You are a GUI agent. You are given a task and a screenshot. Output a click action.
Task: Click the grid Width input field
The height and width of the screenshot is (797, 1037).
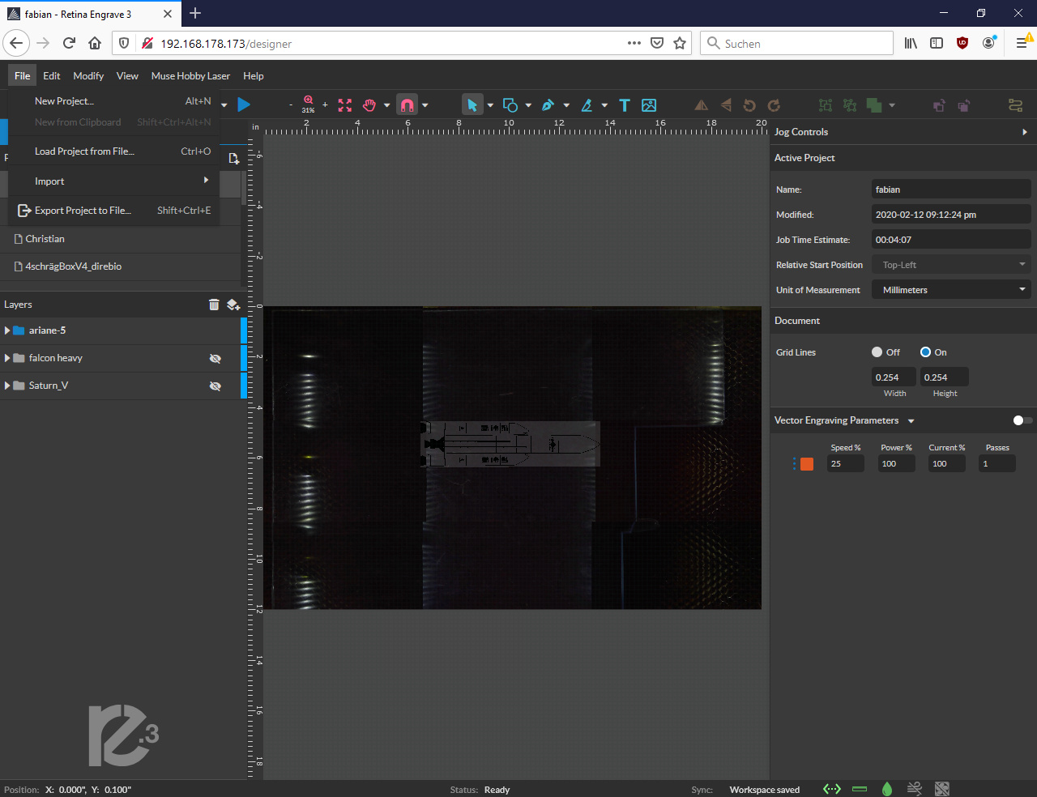point(894,377)
